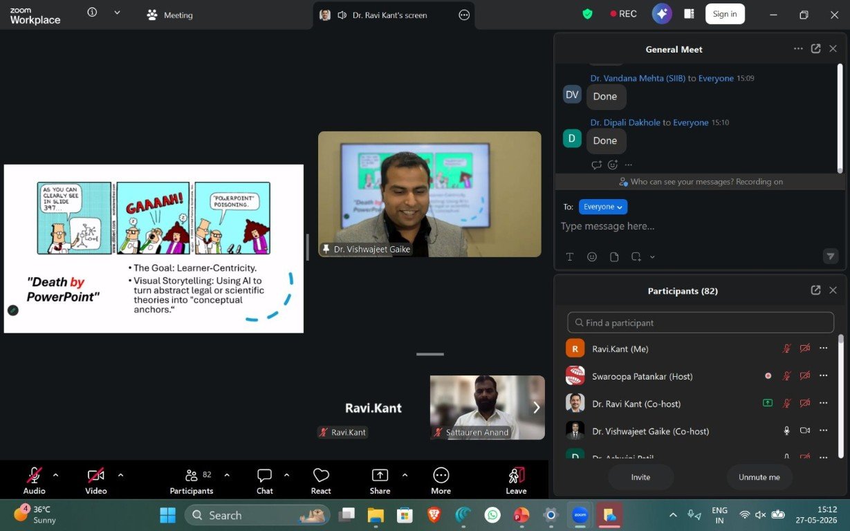
Task: Click camera icon for Dr. Vishwajeet Gaike
Action: pos(805,430)
